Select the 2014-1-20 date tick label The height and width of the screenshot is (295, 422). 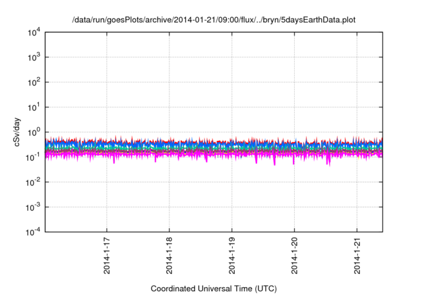coord(294,255)
